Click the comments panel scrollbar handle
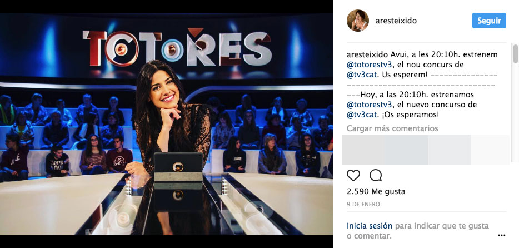 click(x=515, y=53)
